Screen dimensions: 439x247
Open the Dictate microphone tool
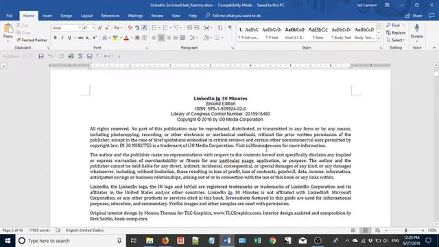pyautogui.click(x=416, y=31)
